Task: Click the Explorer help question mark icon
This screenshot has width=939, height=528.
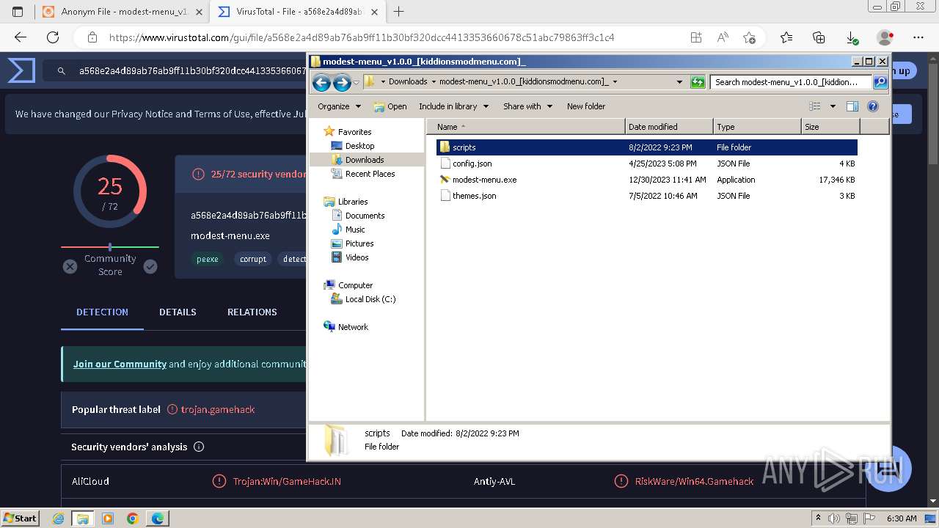Action: coord(873,106)
